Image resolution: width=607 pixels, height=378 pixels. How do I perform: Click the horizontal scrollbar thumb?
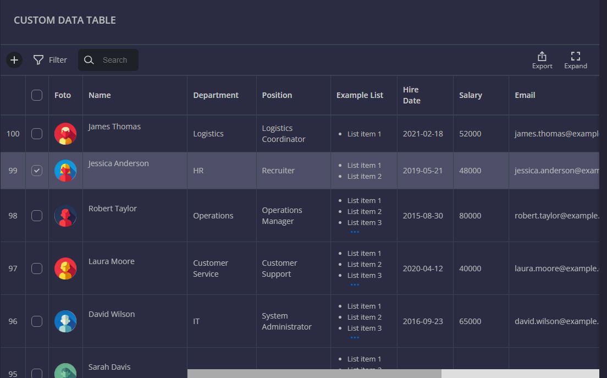point(314,374)
